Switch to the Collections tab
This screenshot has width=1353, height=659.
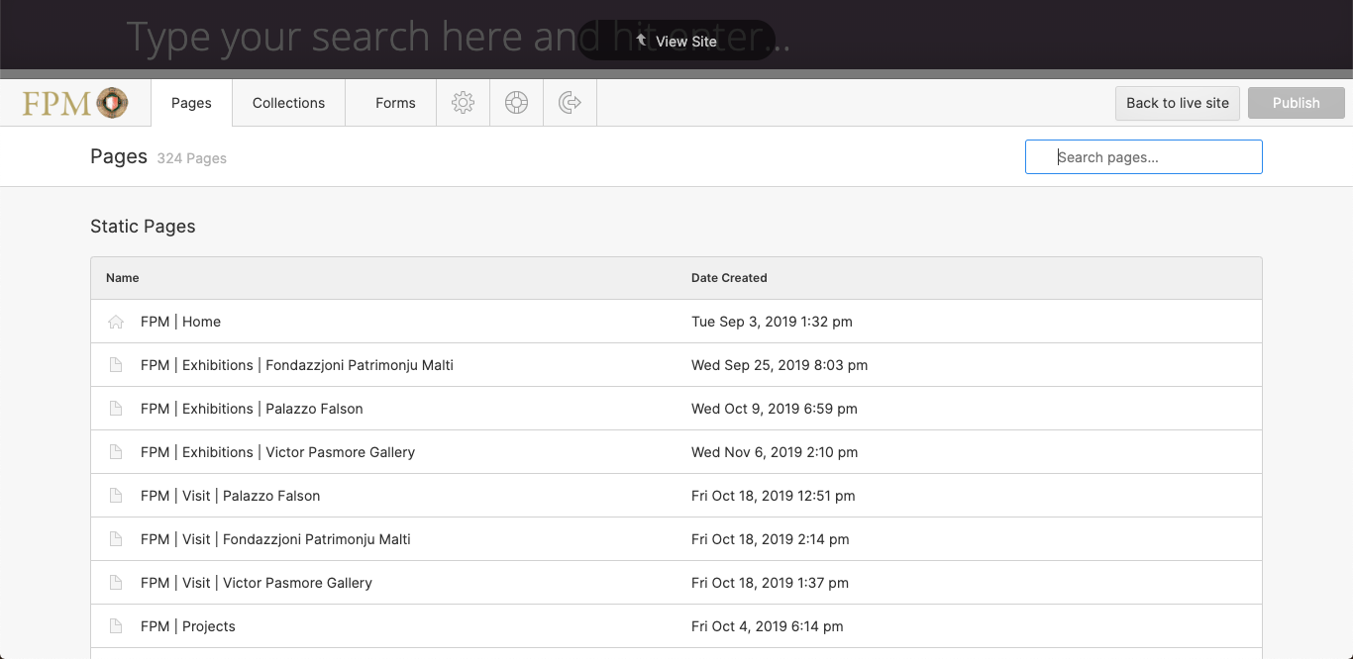pyautogui.click(x=288, y=103)
